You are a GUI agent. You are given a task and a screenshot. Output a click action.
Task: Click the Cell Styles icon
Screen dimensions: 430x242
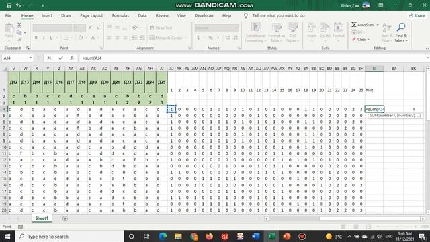pos(293,28)
